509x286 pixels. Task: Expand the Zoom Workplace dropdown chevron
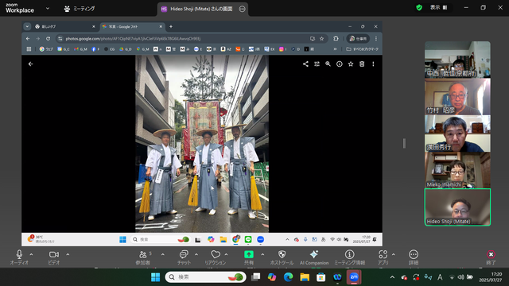pos(48,9)
